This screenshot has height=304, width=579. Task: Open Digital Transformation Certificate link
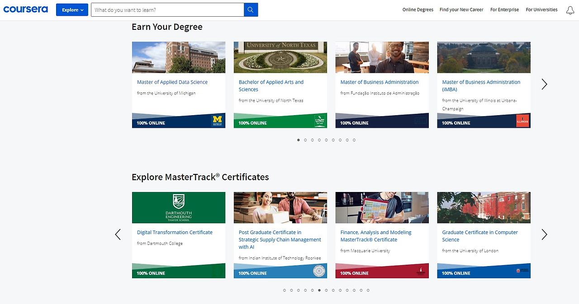point(175,232)
